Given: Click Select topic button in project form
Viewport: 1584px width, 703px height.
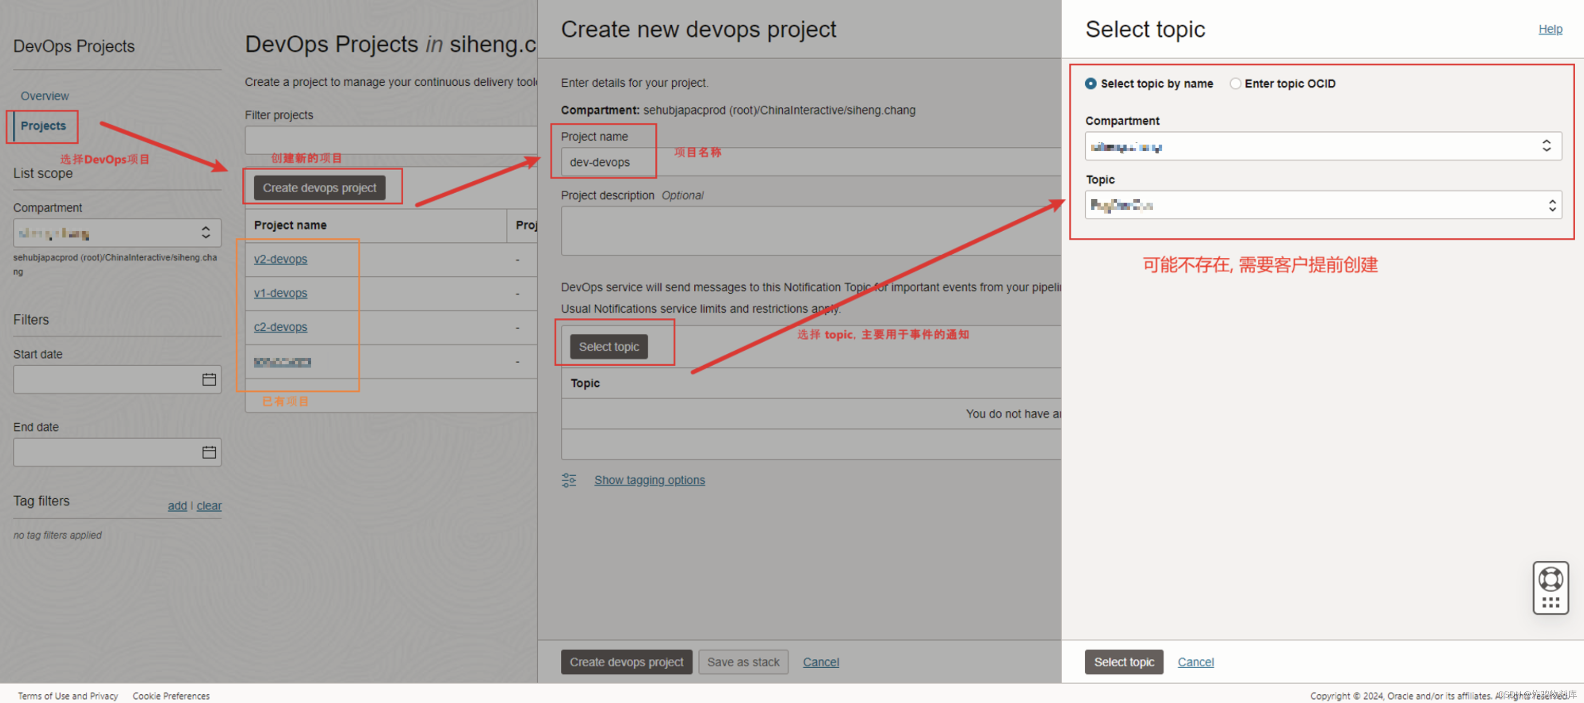Looking at the screenshot, I should [x=608, y=347].
